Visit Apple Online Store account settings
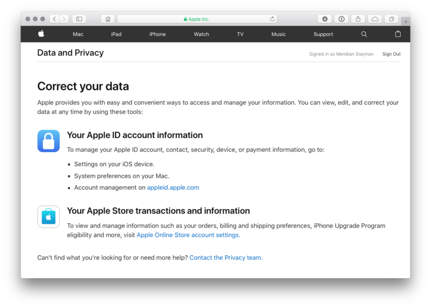Screen dimensions: 431x308 [x=188, y=235]
